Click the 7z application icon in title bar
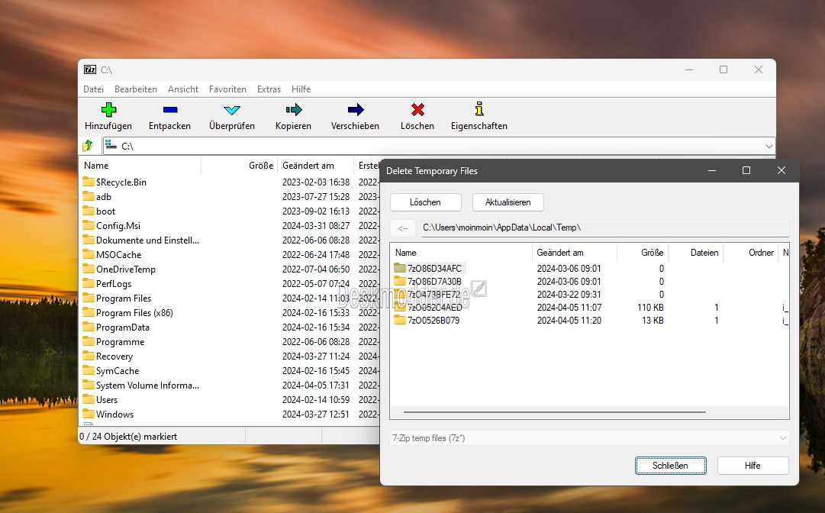Viewport: 825px width, 513px height. pos(90,69)
